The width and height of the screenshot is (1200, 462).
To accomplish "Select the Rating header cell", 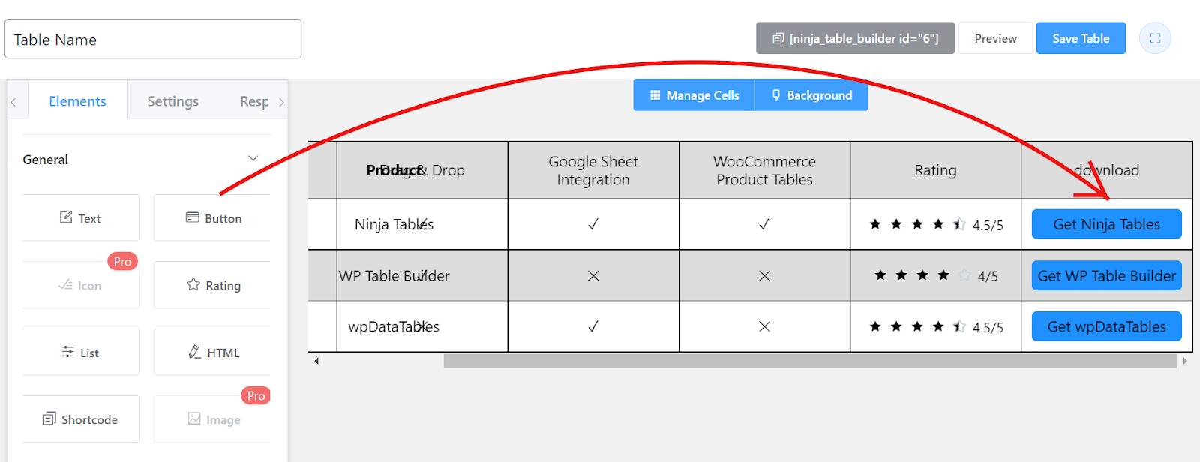I will pyautogui.click(x=935, y=170).
